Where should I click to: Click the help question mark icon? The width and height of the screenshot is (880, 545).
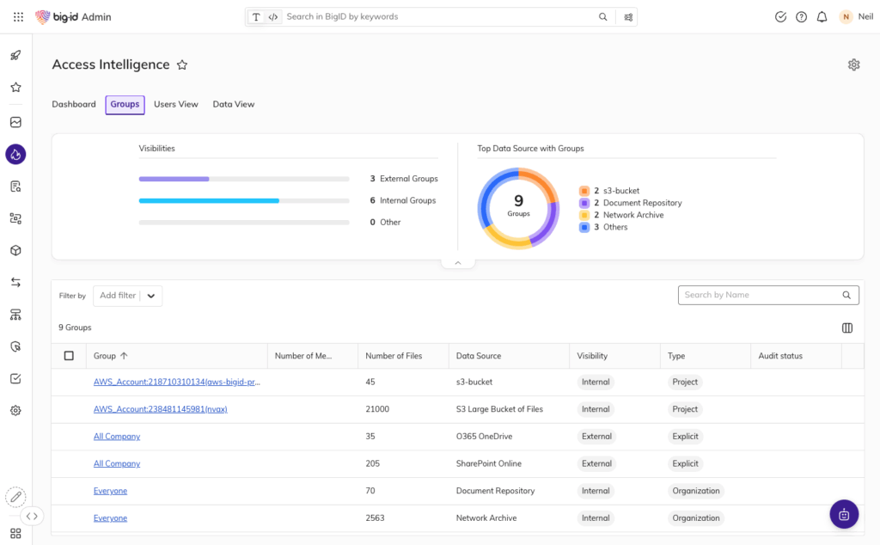click(801, 16)
